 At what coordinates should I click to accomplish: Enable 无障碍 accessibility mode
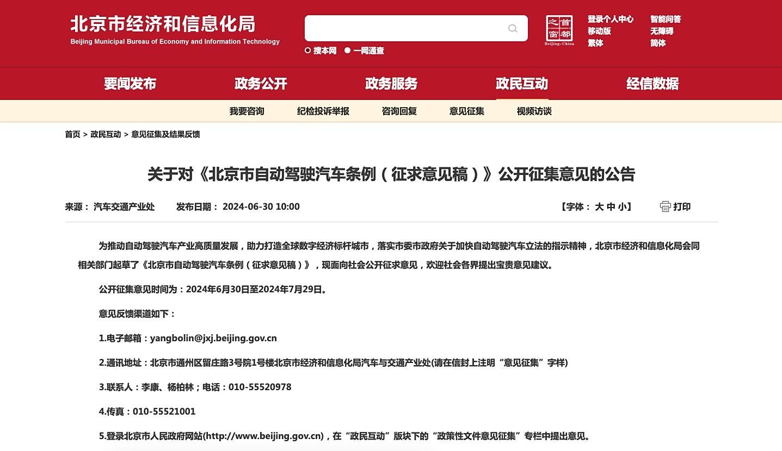[x=662, y=31]
